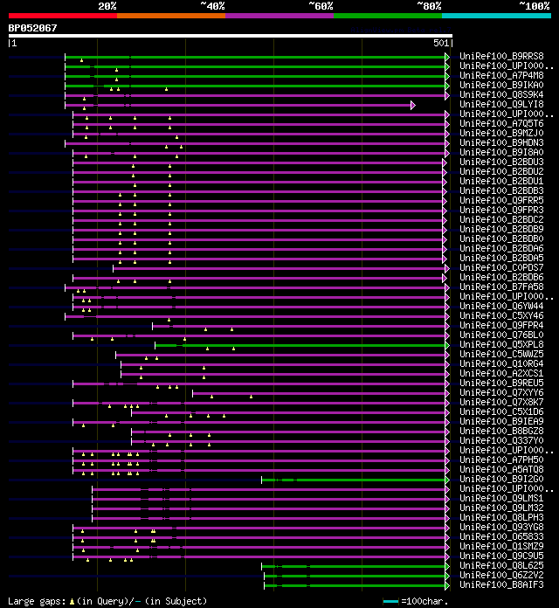Select the UniRef100_B9I8A0 label
559x608 pixels.
coord(501,152)
